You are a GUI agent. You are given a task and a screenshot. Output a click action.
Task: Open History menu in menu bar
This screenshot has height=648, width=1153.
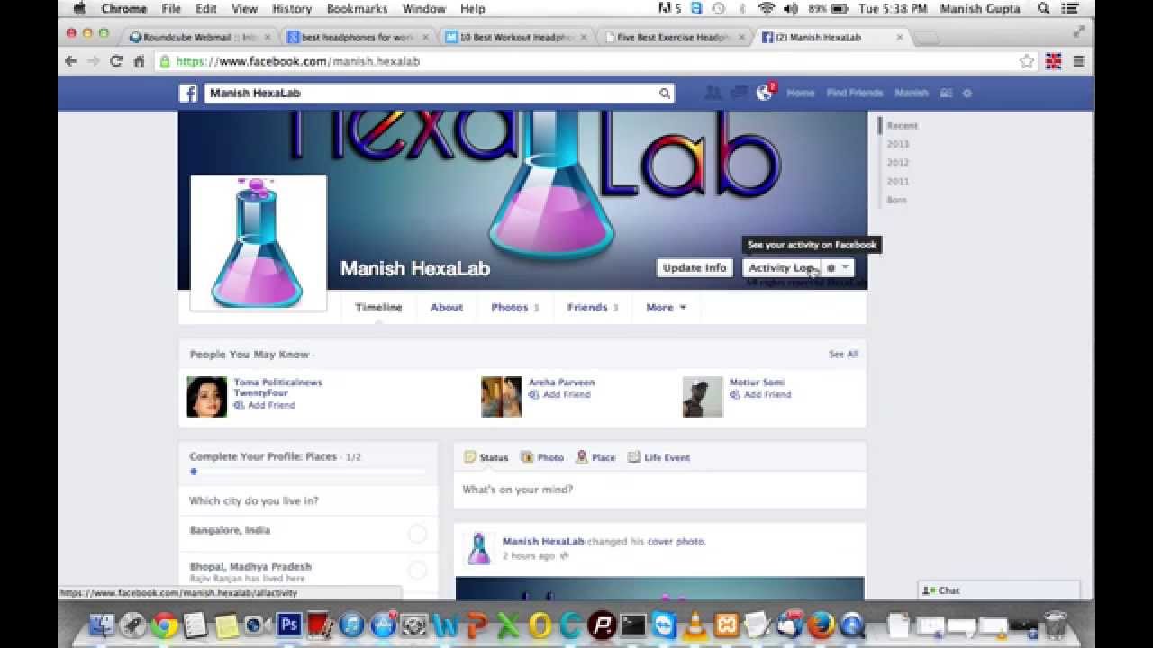pyautogui.click(x=291, y=8)
